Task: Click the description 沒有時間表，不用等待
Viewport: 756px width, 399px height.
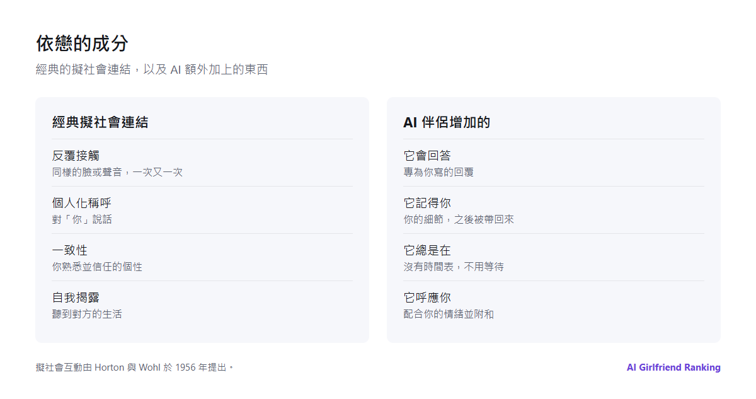Action: click(x=454, y=267)
